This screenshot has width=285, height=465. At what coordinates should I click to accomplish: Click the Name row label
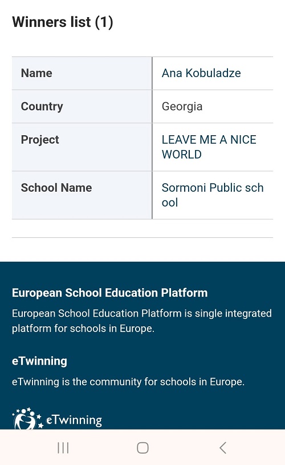click(36, 73)
